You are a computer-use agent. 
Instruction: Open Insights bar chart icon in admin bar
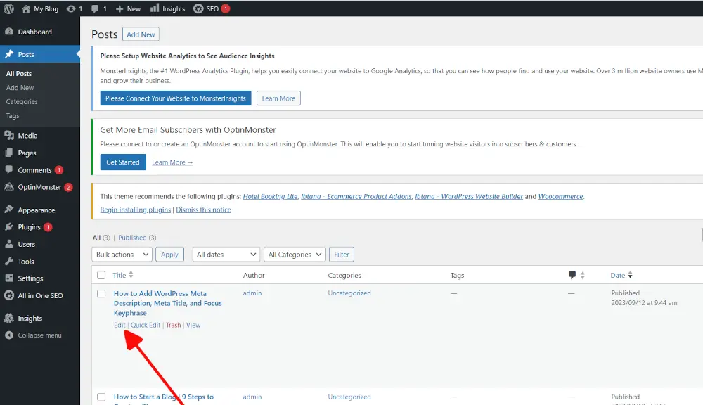(x=154, y=8)
